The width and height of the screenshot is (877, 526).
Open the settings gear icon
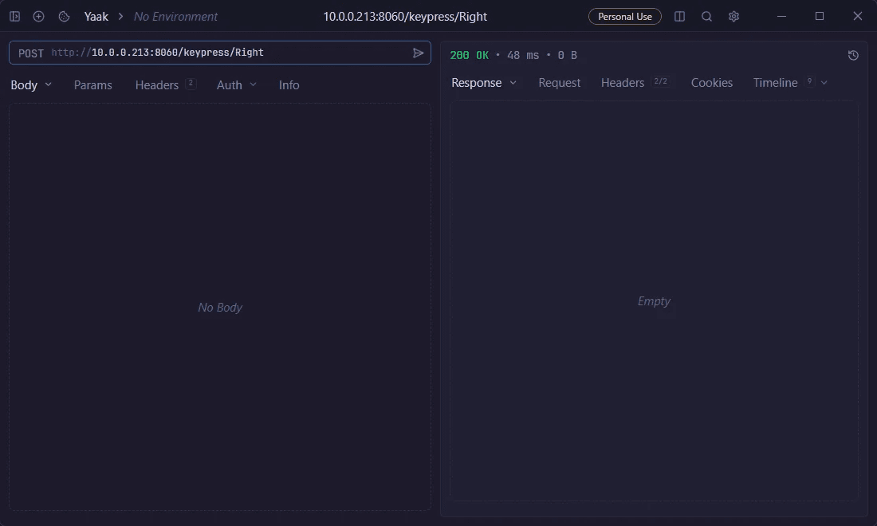[733, 16]
